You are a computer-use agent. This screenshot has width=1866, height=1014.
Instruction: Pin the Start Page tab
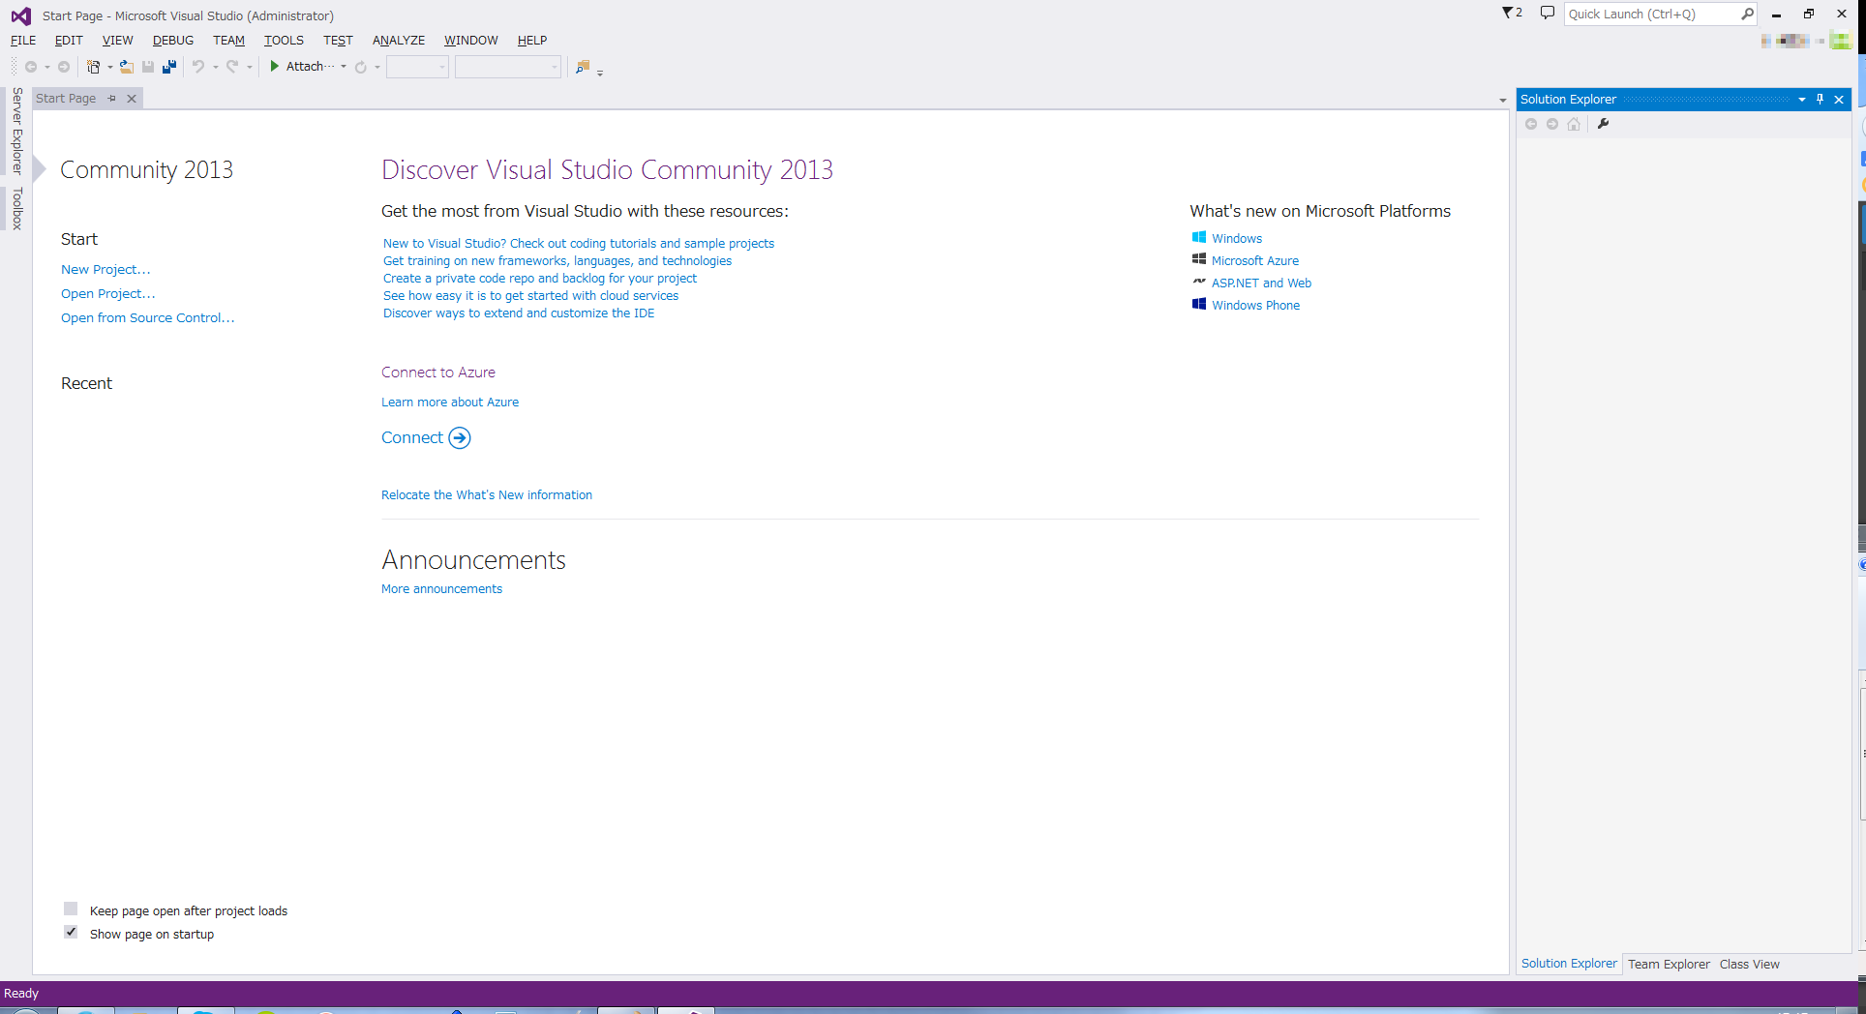tap(112, 99)
